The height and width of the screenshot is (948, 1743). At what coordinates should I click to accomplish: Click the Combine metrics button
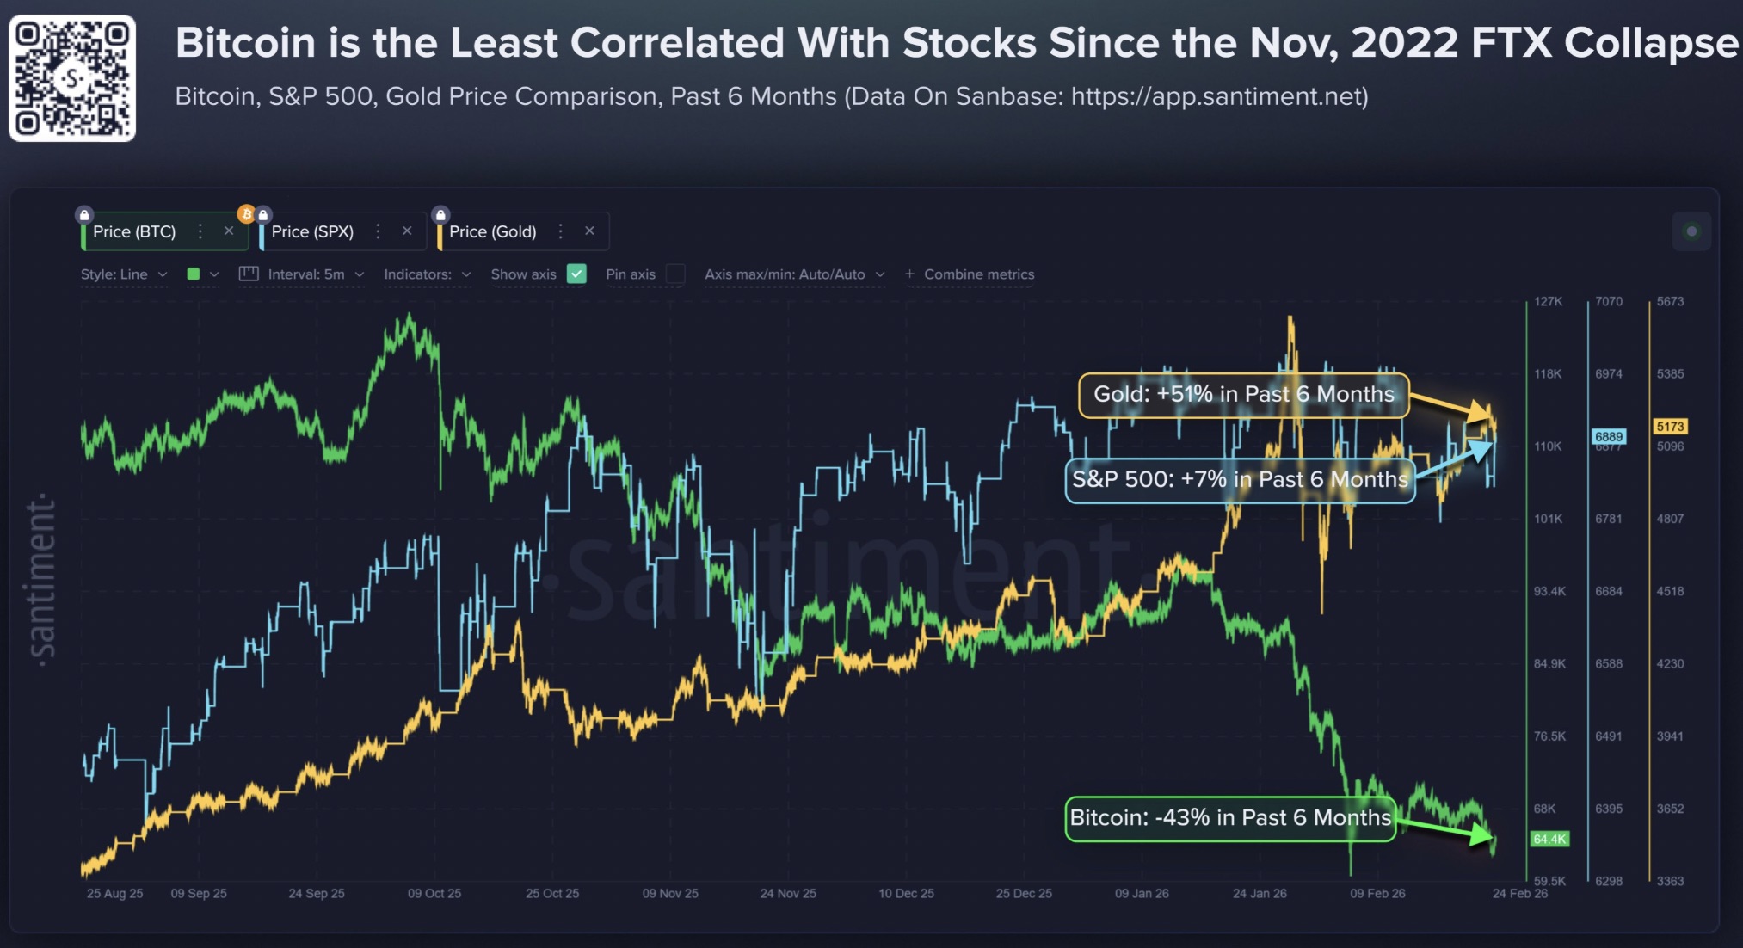coord(970,274)
